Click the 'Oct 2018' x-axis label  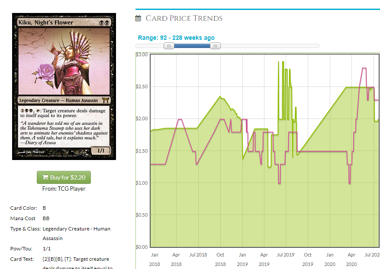pyautogui.click(x=220, y=259)
